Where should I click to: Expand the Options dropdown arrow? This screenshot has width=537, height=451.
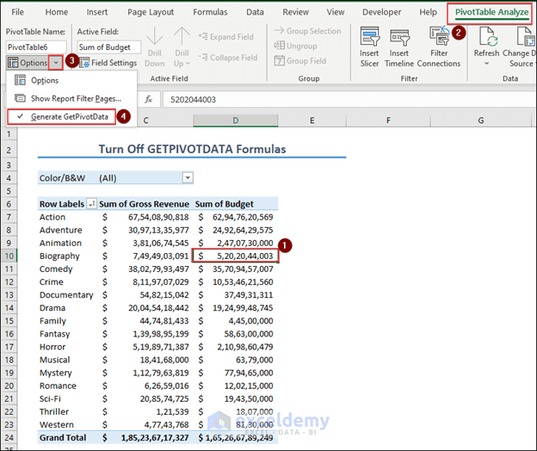click(55, 63)
